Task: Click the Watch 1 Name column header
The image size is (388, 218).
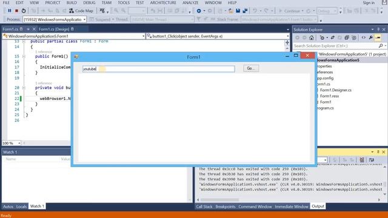Action: (x=11, y=159)
